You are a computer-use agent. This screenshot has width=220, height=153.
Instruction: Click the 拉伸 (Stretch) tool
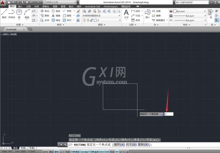tap(45, 20)
